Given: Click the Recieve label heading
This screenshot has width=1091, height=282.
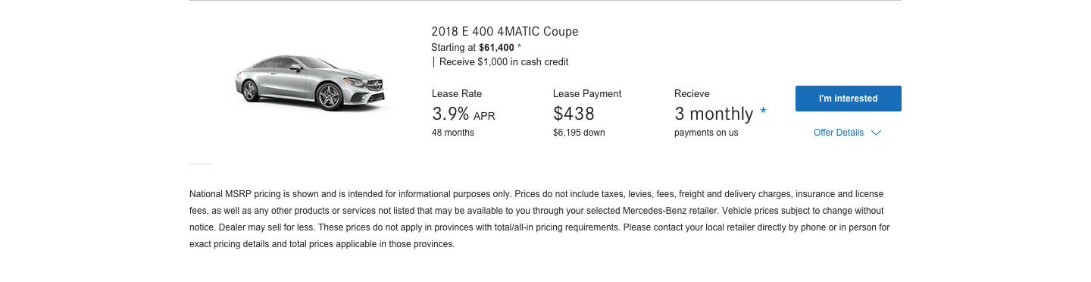Looking at the screenshot, I should point(692,94).
